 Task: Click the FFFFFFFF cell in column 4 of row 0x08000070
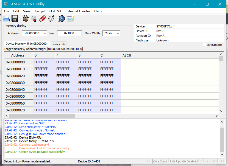pos(66,110)
